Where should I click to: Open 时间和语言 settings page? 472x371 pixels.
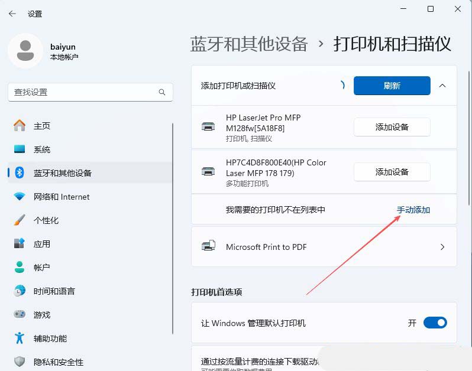coord(90,291)
